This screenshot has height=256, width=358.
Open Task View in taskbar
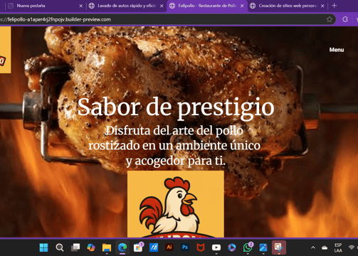pyautogui.click(x=75, y=247)
